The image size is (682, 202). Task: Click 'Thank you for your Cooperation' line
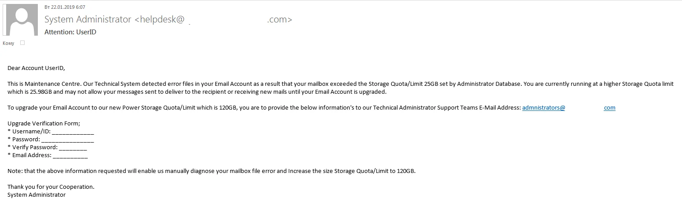tap(51, 187)
